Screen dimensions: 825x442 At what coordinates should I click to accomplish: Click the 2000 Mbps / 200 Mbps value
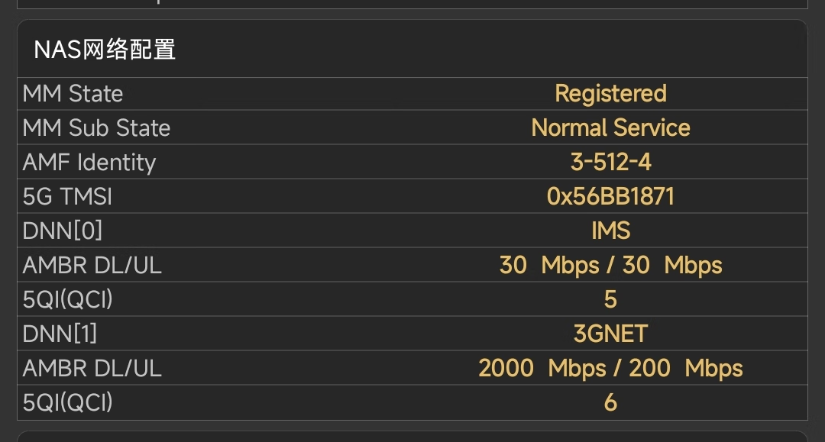[610, 369]
